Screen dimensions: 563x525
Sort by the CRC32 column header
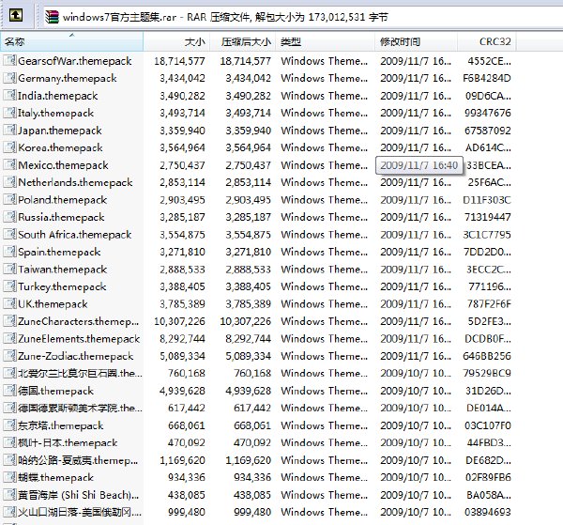pyautogui.click(x=487, y=41)
